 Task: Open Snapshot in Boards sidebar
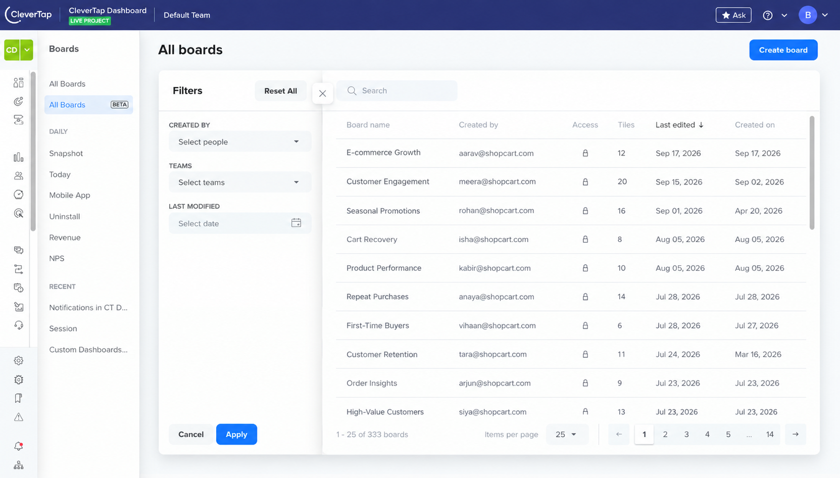(x=66, y=154)
